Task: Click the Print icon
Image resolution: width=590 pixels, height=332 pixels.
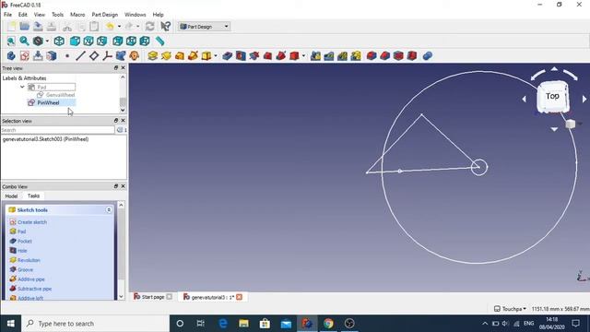Action: (52, 27)
